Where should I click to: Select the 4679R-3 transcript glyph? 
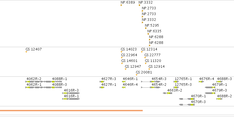[x=210, y=93]
